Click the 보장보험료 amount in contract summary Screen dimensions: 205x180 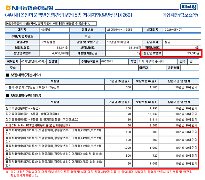(135, 48)
